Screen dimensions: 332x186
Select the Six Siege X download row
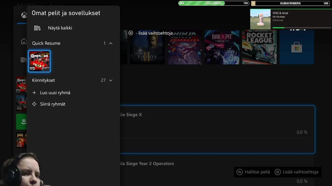click(217, 129)
